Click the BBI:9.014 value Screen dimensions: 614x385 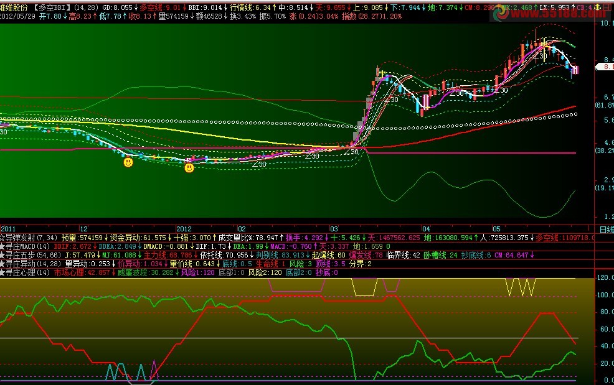click(x=205, y=7)
